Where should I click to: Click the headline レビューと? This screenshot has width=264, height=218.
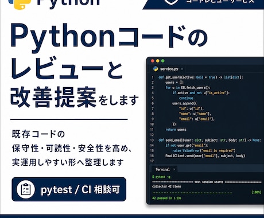67,68
